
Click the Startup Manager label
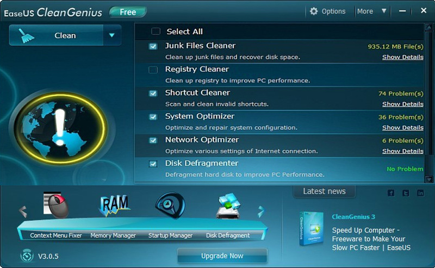tap(170, 235)
